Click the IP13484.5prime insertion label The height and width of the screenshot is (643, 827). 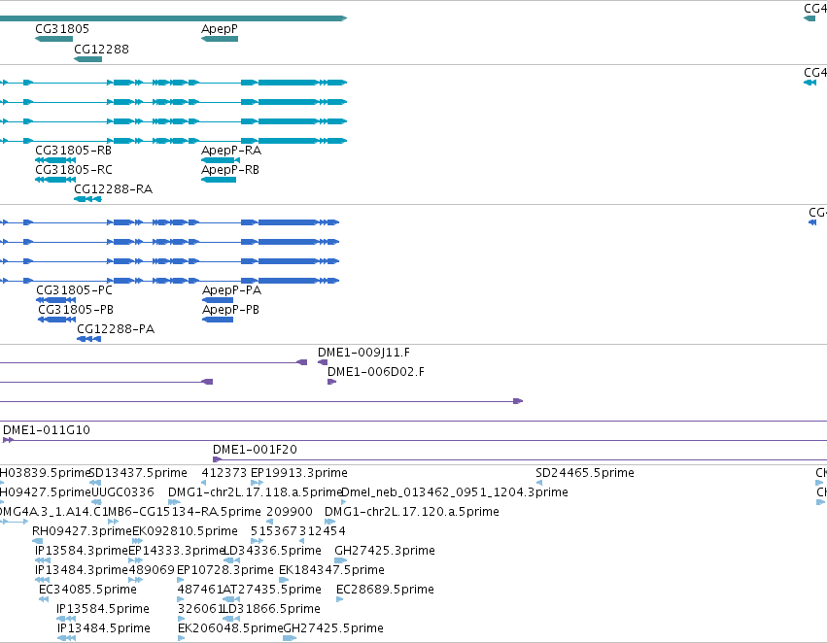click(104, 628)
